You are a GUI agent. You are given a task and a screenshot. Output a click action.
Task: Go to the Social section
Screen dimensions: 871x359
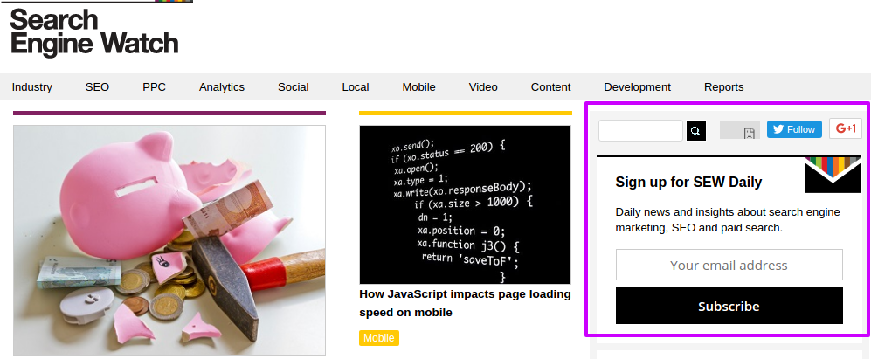(x=294, y=87)
